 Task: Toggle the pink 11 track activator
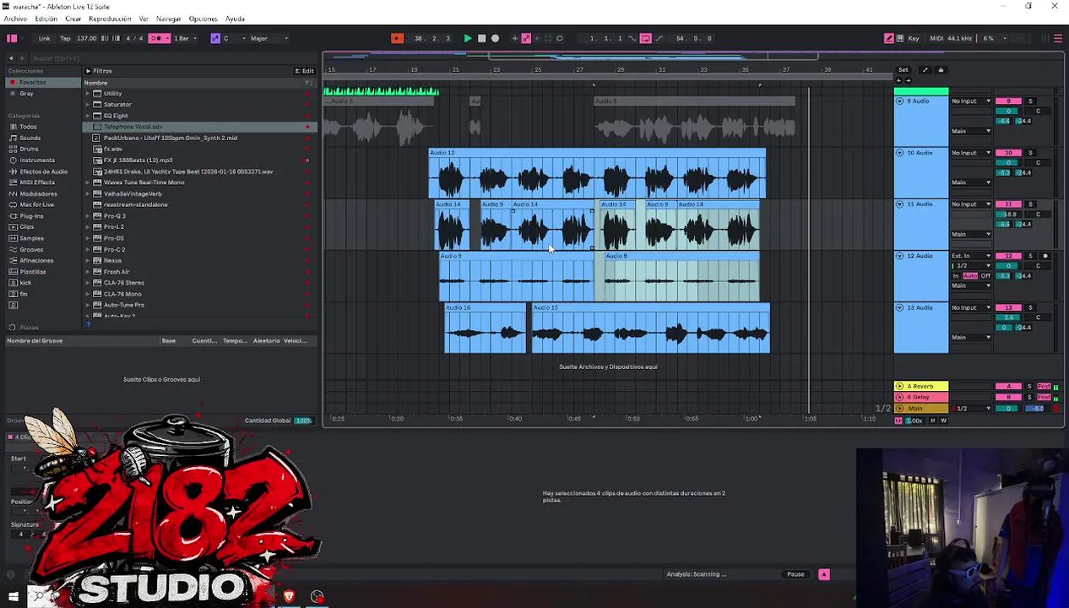coord(1008,204)
